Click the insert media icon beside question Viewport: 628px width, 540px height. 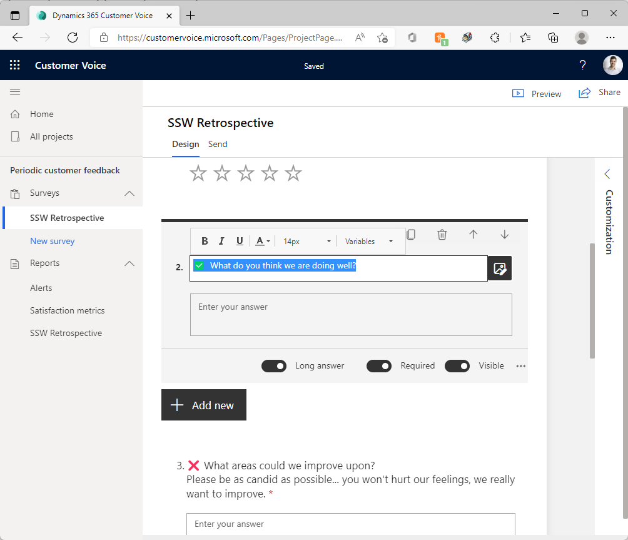(x=499, y=268)
